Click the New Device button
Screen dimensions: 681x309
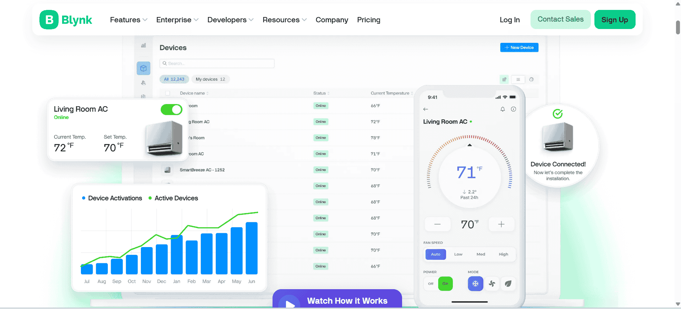click(519, 47)
